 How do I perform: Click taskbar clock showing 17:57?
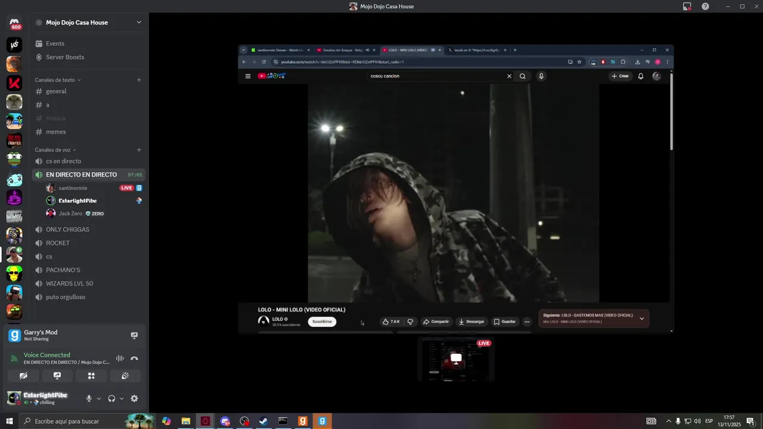point(729,421)
